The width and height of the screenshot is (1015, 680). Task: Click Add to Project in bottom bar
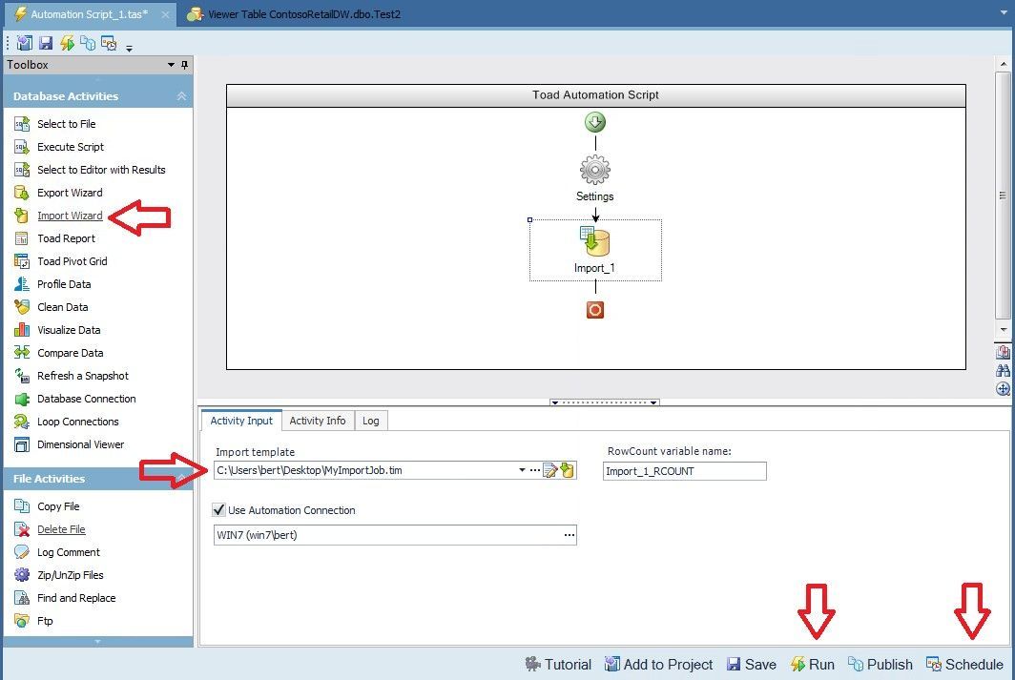click(x=658, y=665)
